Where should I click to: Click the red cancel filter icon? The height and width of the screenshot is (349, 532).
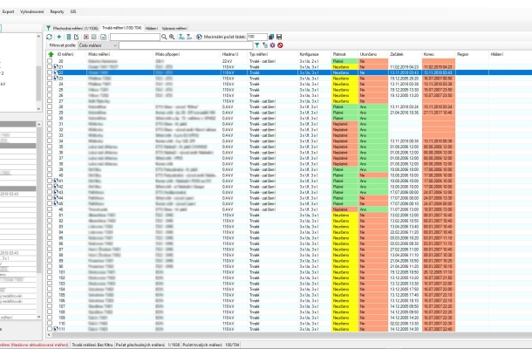279,44
